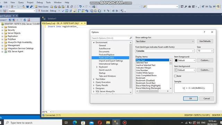This screenshot has height=125, width=222.
Task: Open the Tools menu
Action: 48,2
